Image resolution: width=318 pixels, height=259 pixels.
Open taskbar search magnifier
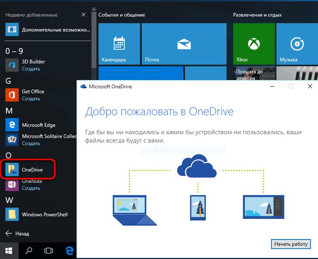[28, 250]
